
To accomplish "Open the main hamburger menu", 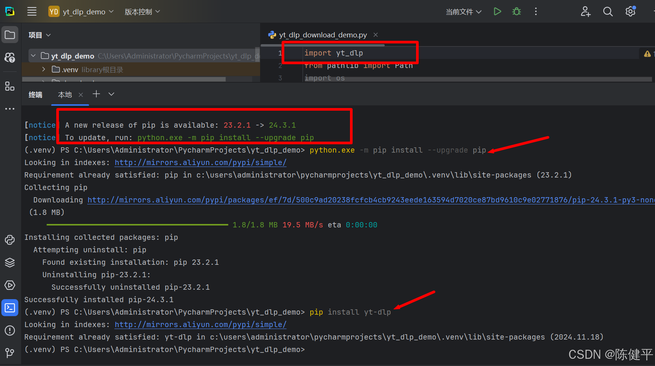I will [x=32, y=12].
